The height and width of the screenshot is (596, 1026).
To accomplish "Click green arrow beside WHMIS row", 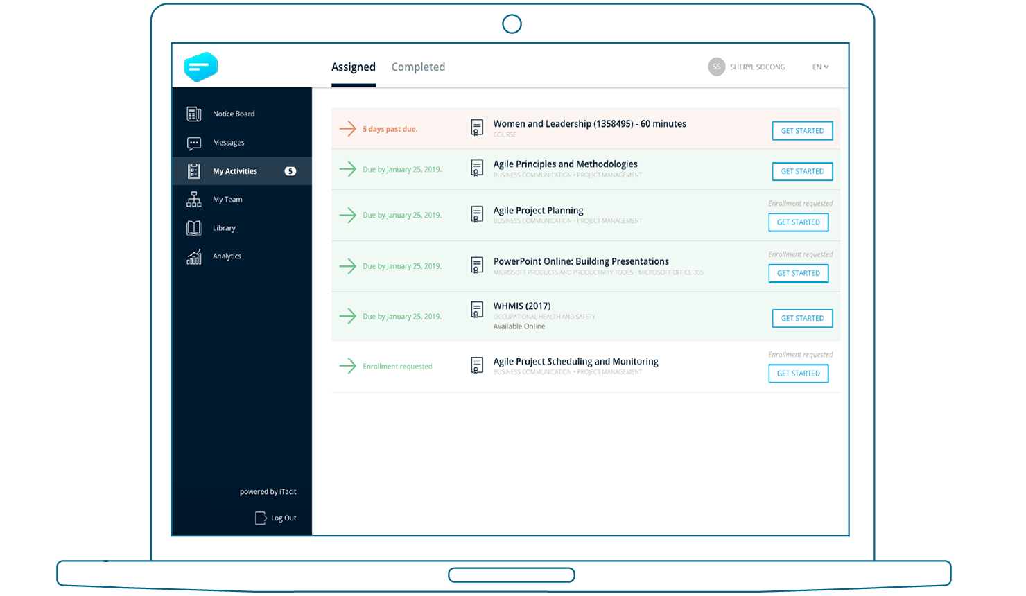I will point(347,316).
